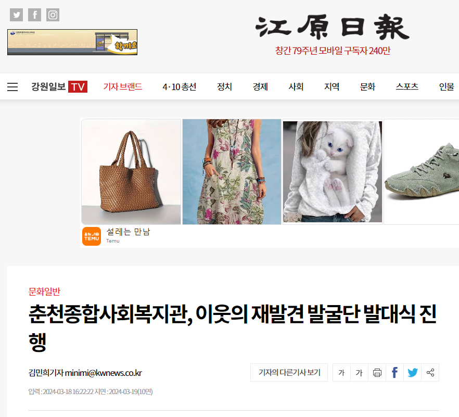Click the Temu orange logo icon
The height and width of the screenshot is (417, 459).
pos(92,236)
